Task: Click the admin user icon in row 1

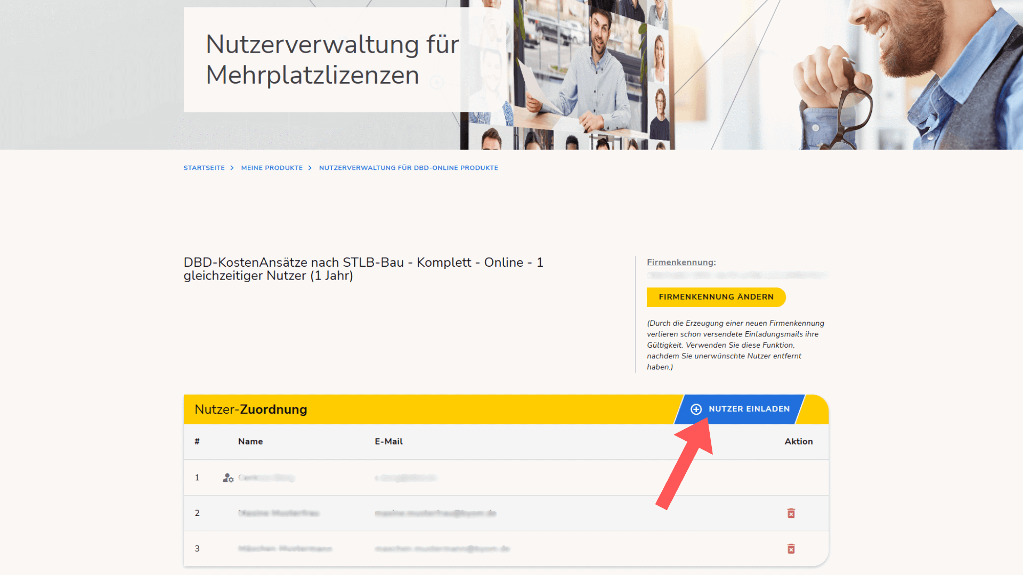Action: pyautogui.click(x=228, y=478)
